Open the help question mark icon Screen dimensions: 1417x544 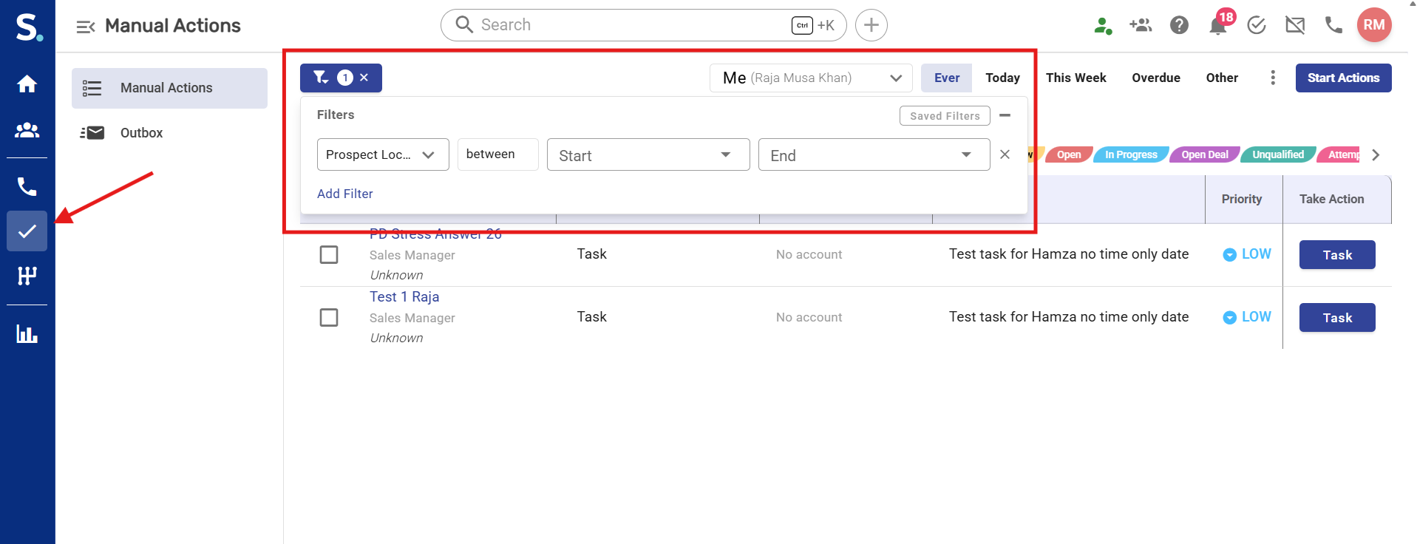[x=1179, y=26]
